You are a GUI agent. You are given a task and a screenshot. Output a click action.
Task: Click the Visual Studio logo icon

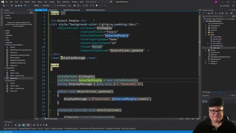pos(2,2)
